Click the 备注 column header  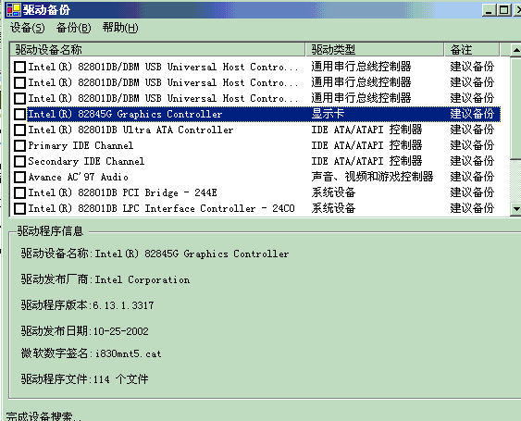click(x=472, y=50)
